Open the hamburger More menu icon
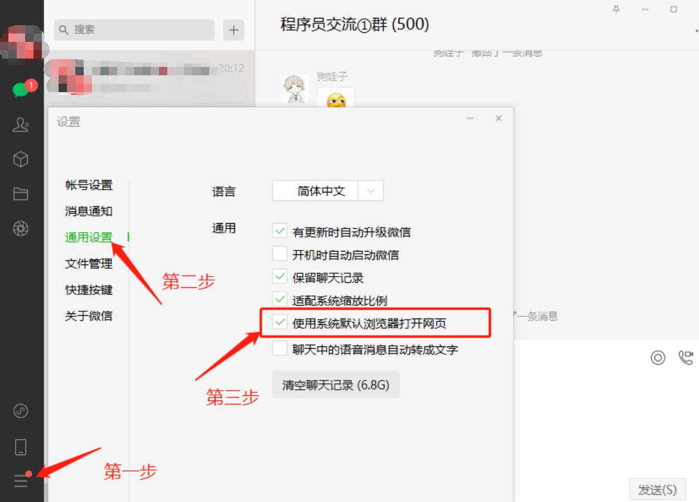The width and height of the screenshot is (699, 502). pyautogui.click(x=21, y=480)
